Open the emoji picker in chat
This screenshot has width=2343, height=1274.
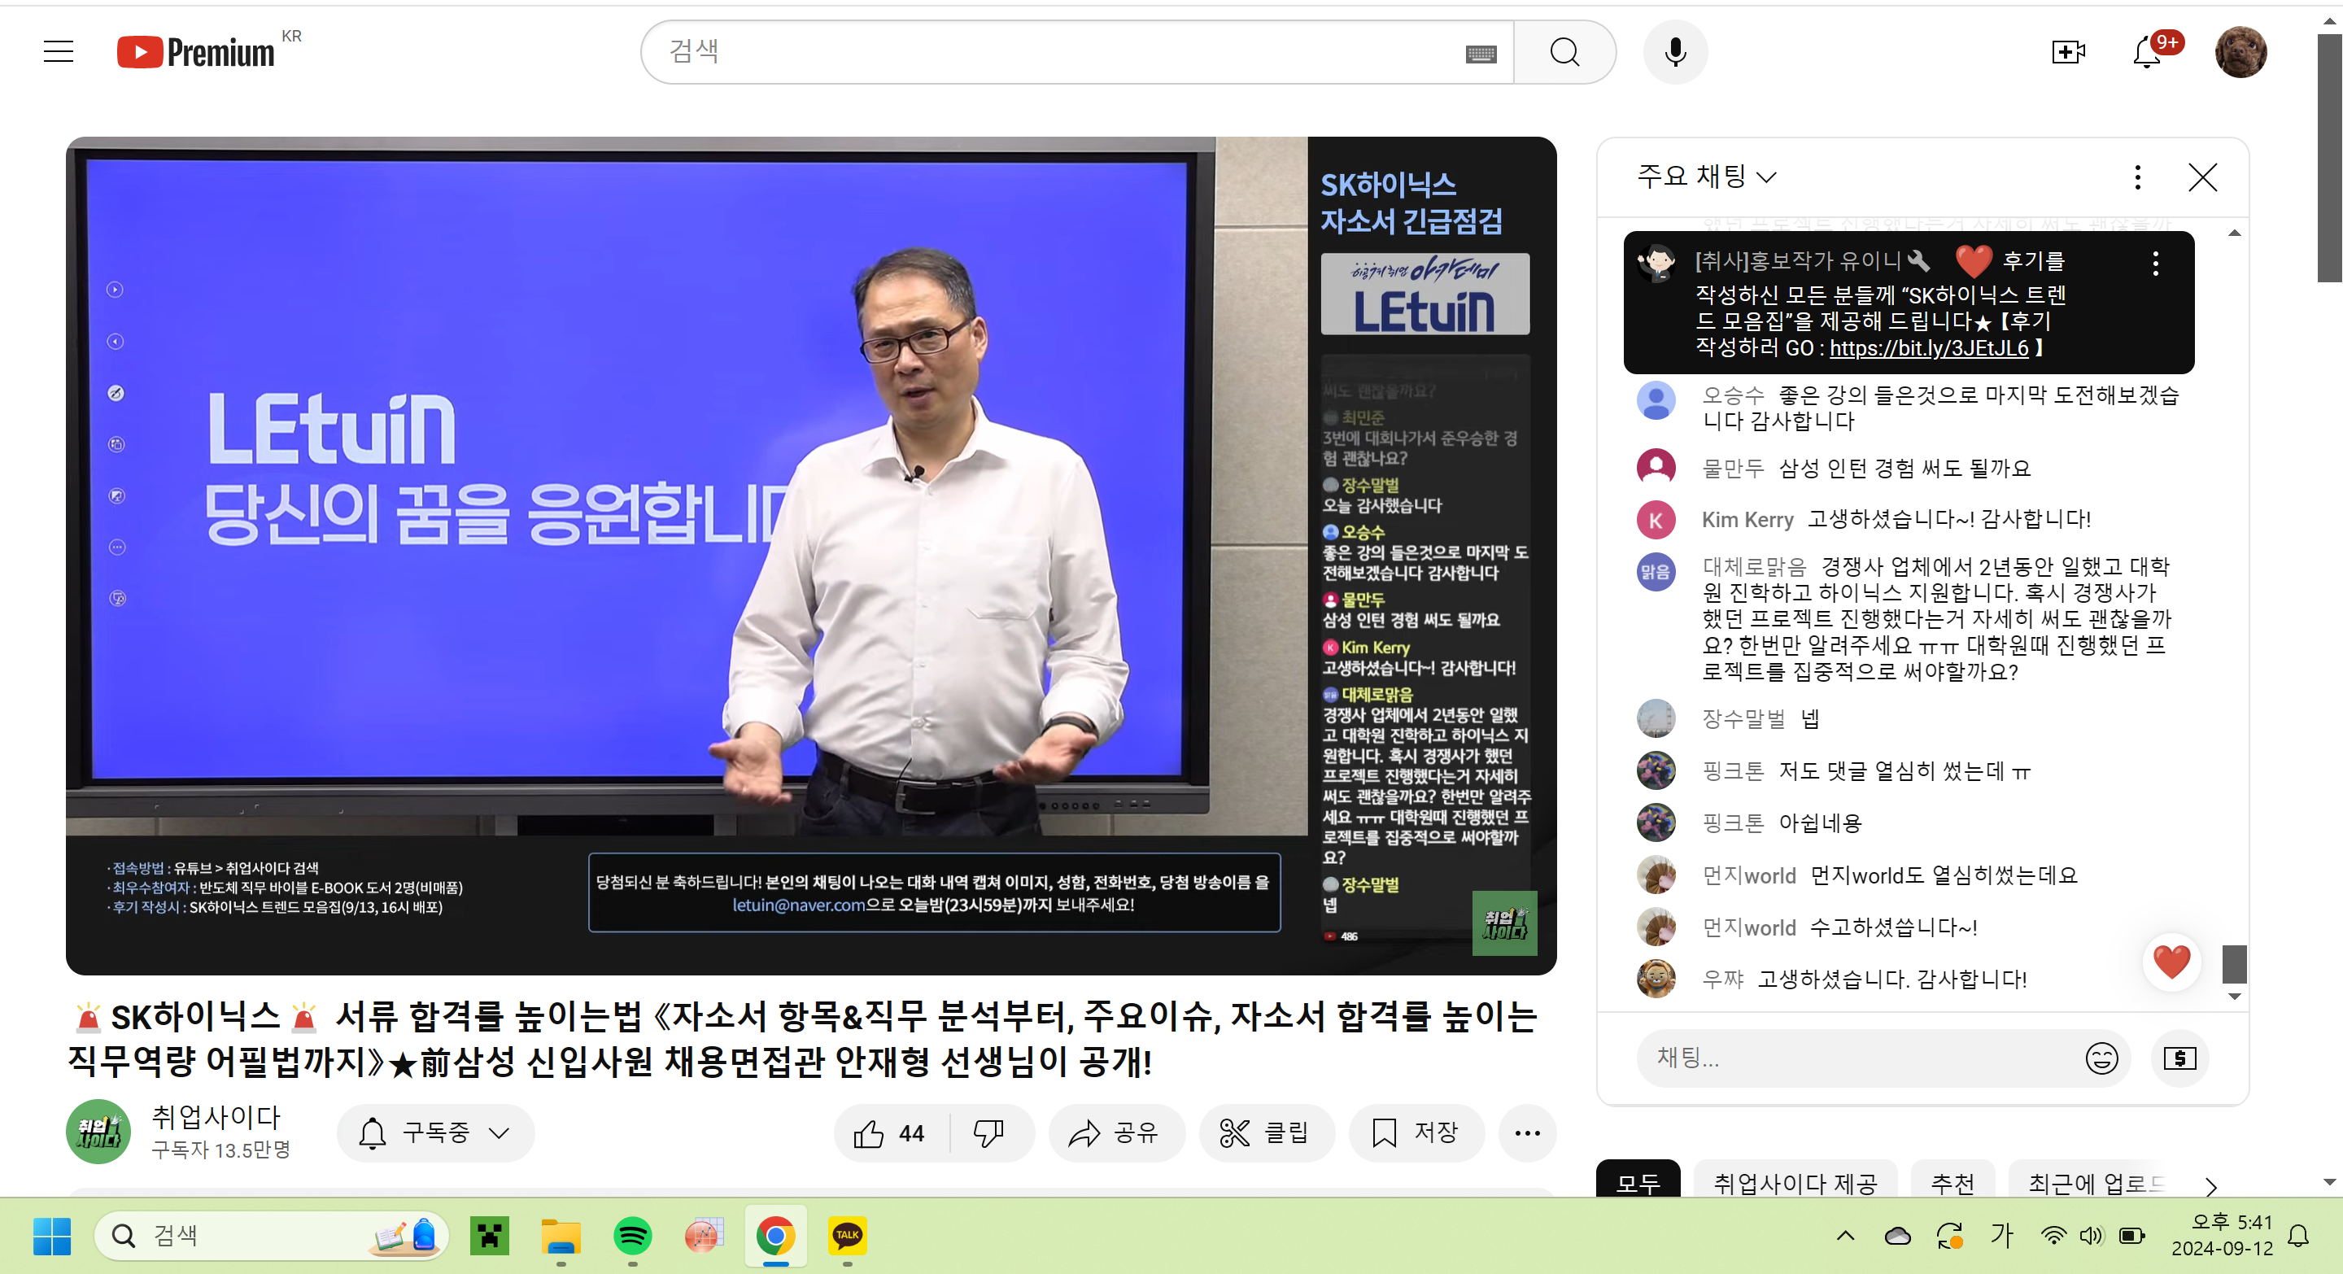coord(2101,1058)
